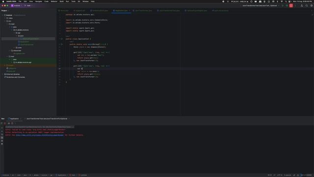Collapse the main folder

7,24
